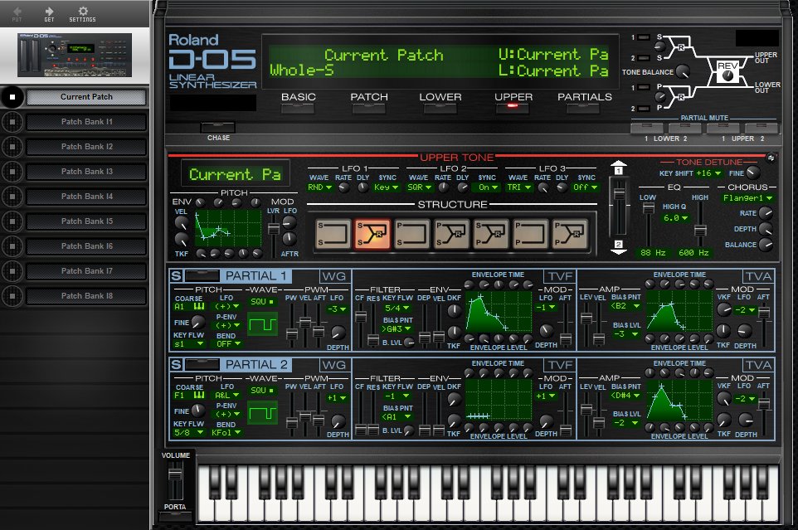Image resolution: width=798 pixels, height=530 pixels.
Task: Click the TONE BALANCE knob
Action: (683, 71)
